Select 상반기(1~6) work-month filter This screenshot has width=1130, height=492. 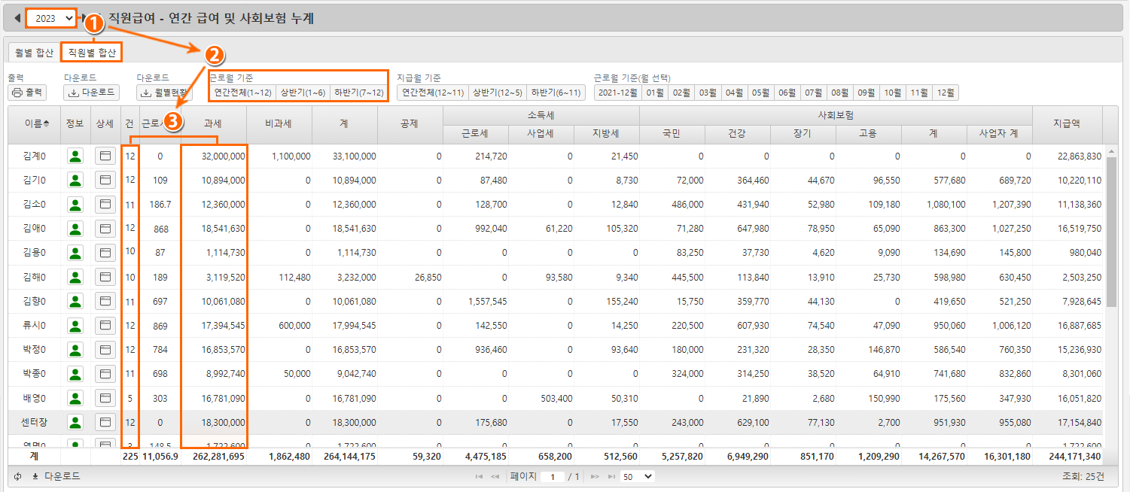coord(303,93)
